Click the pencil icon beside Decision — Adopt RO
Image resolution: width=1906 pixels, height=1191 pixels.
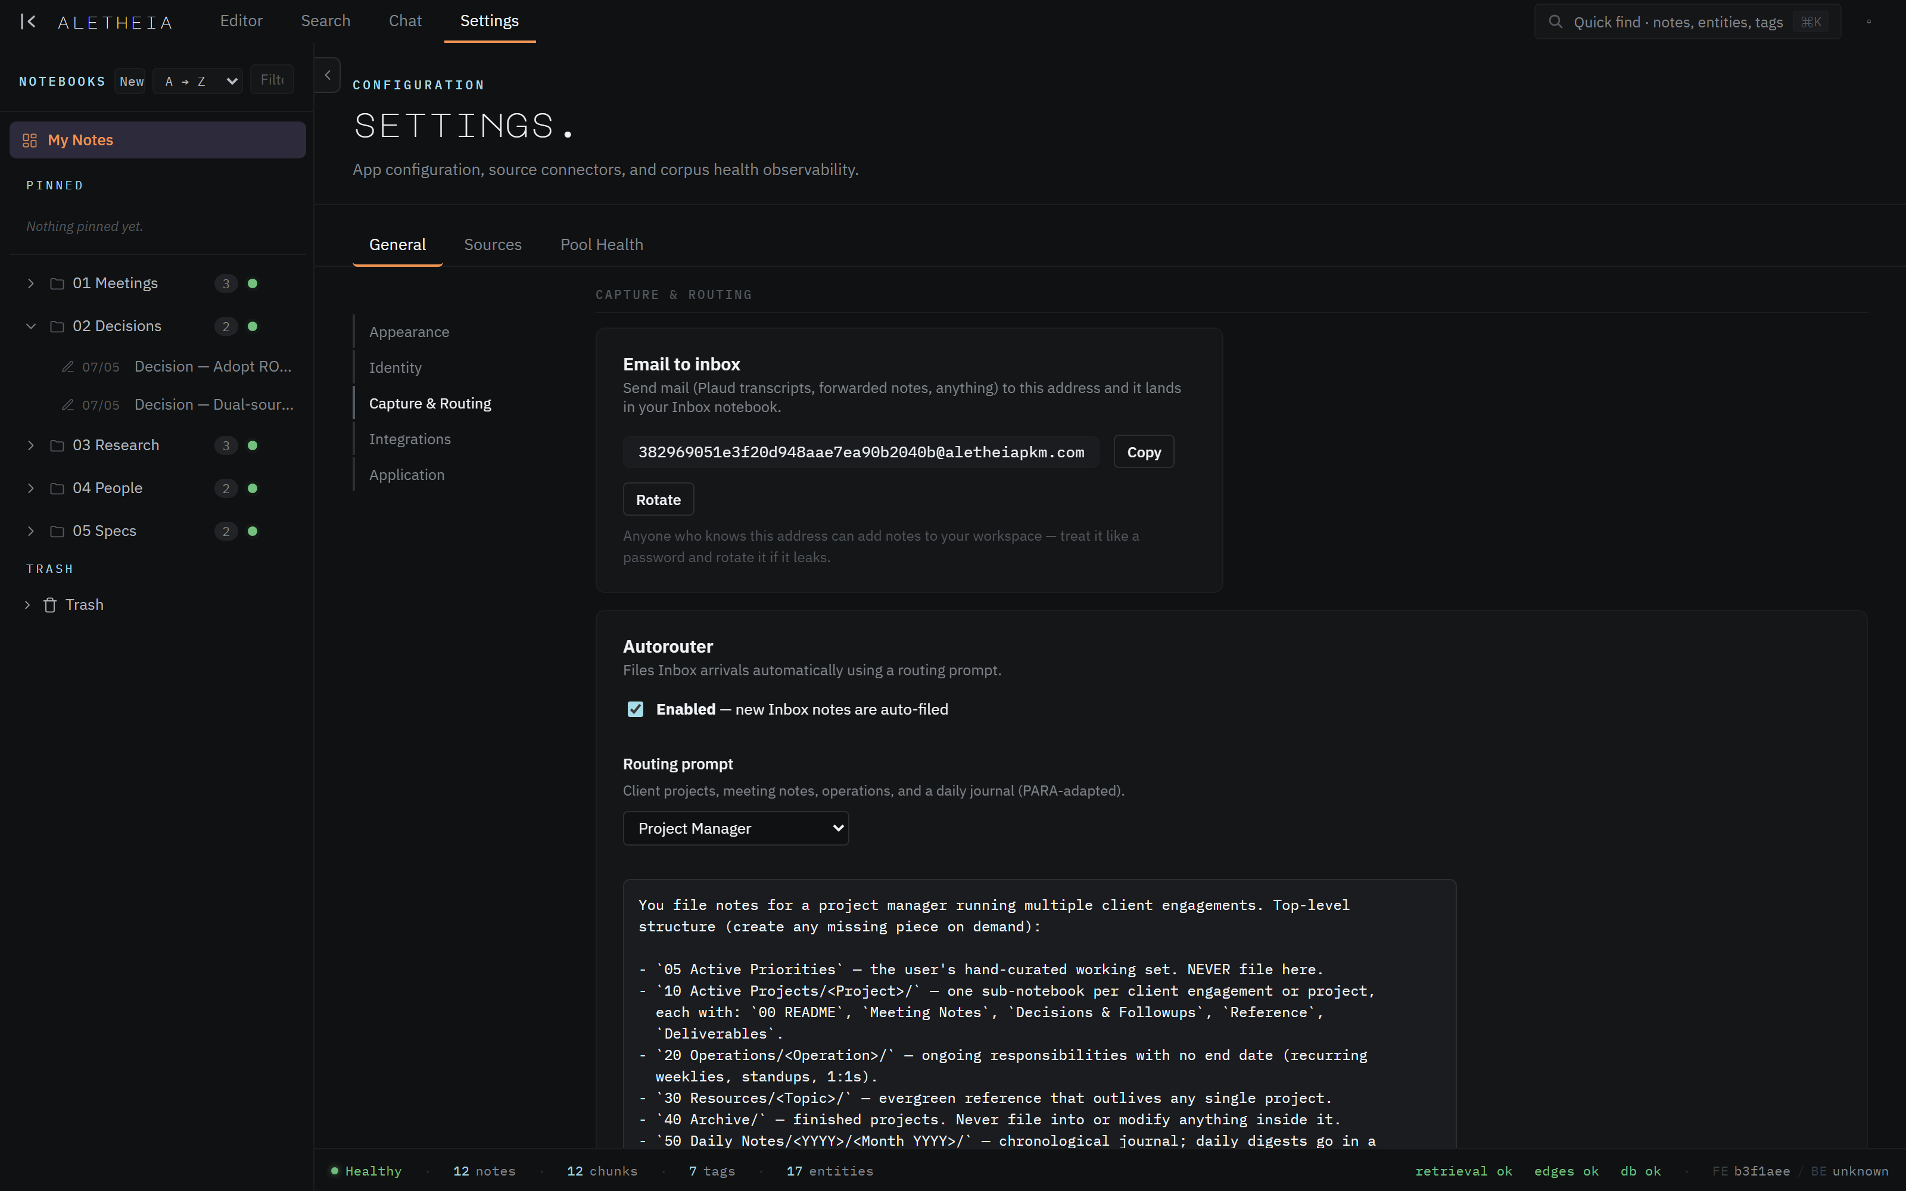[68, 367]
